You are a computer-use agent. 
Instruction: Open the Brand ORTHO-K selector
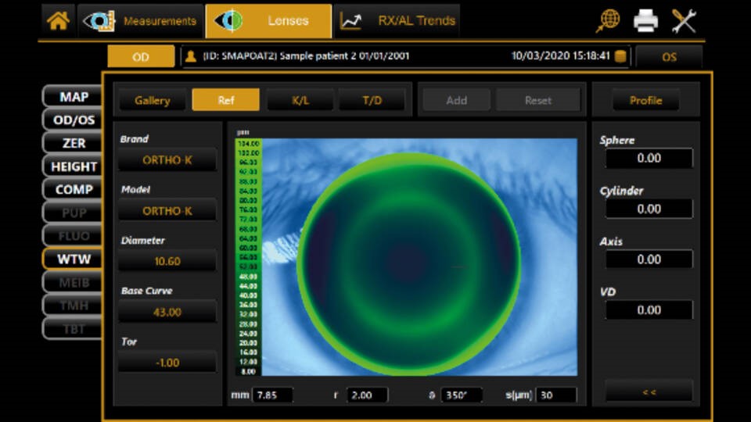click(x=167, y=160)
